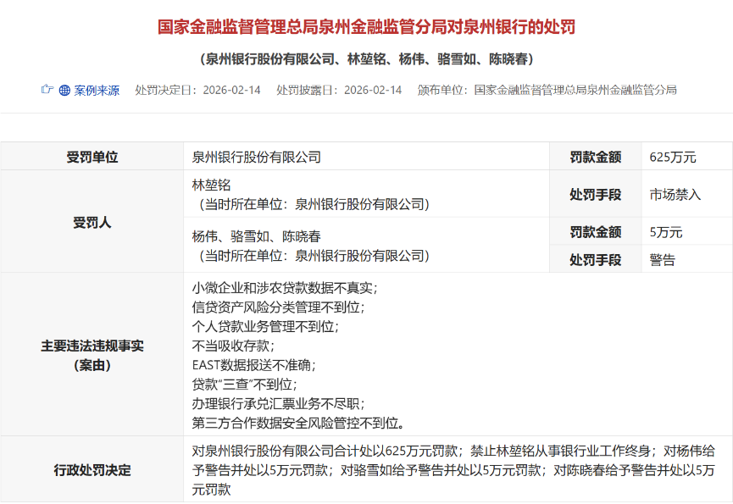Click the 警告 penalty cell
The width and height of the screenshot is (733, 504).
(x=686, y=259)
